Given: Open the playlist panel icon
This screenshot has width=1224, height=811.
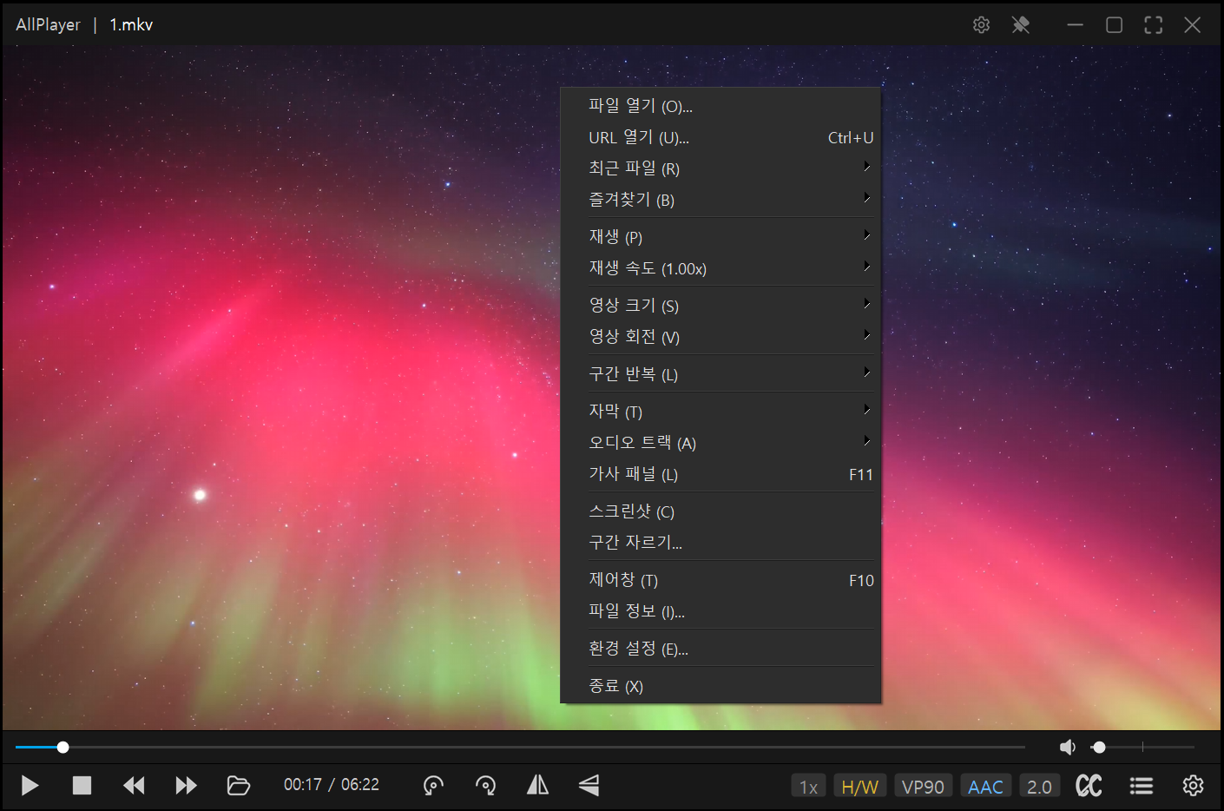Looking at the screenshot, I should [1142, 786].
